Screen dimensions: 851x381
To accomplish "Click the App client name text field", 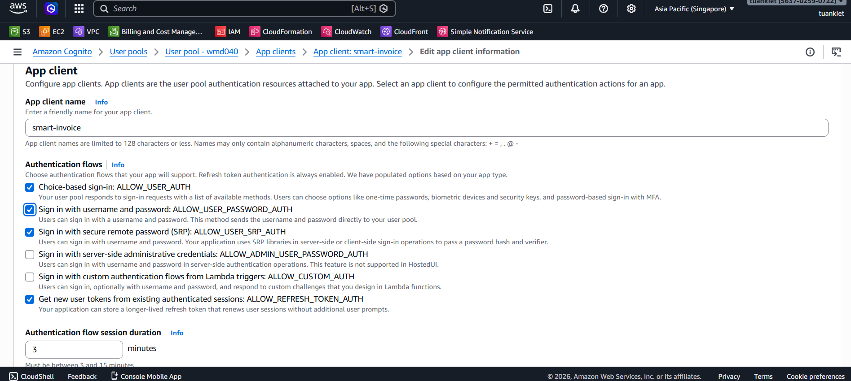I will click(427, 128).
